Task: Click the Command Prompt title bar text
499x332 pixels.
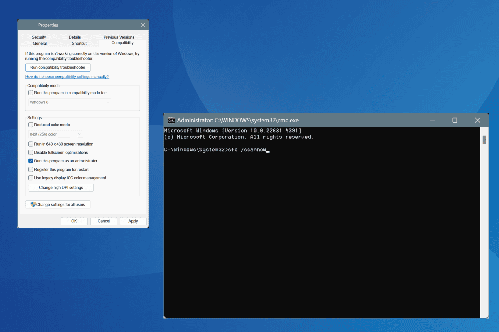Action: (238, 120)
